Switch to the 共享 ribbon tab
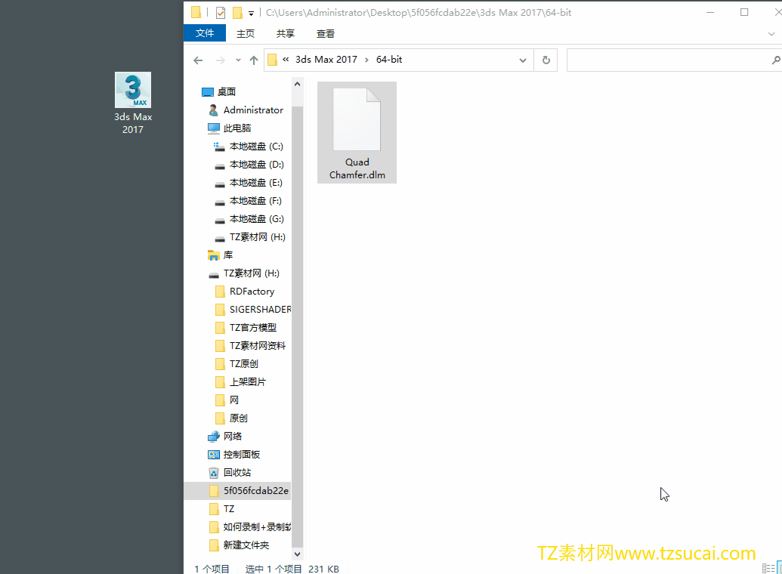Viewport: 782px width, 574px height. 286,33
